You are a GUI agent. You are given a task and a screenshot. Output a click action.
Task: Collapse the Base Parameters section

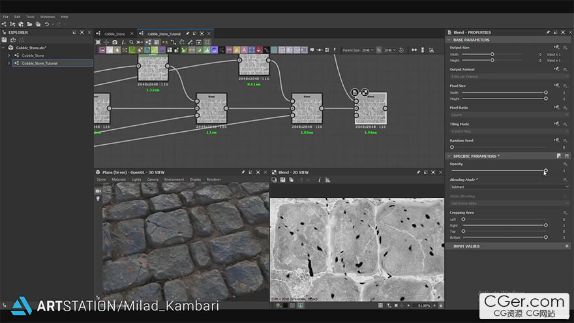pos(449,40)
